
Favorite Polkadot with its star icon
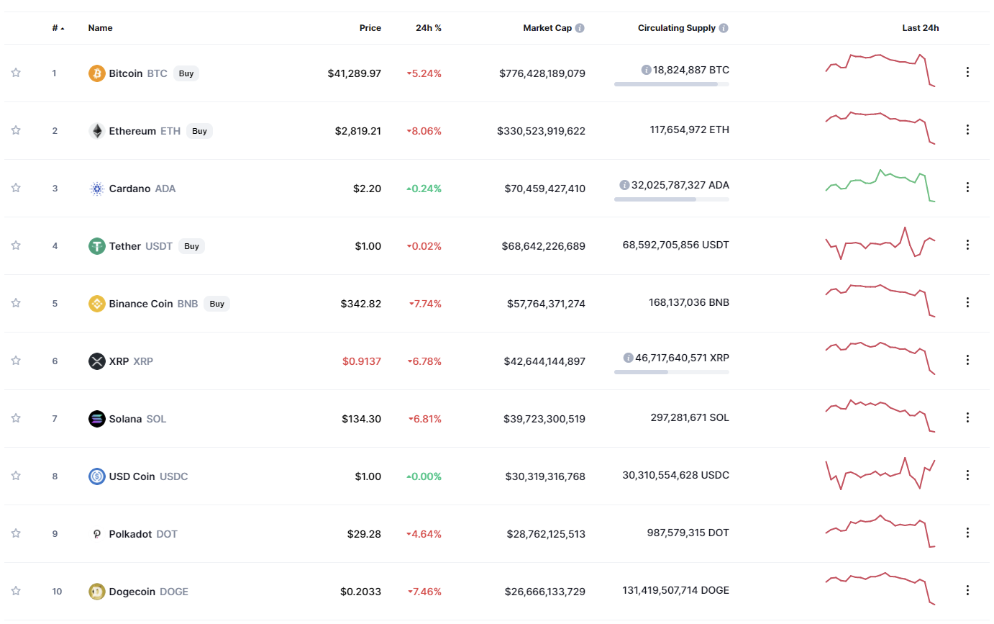[x=16, y=533]
